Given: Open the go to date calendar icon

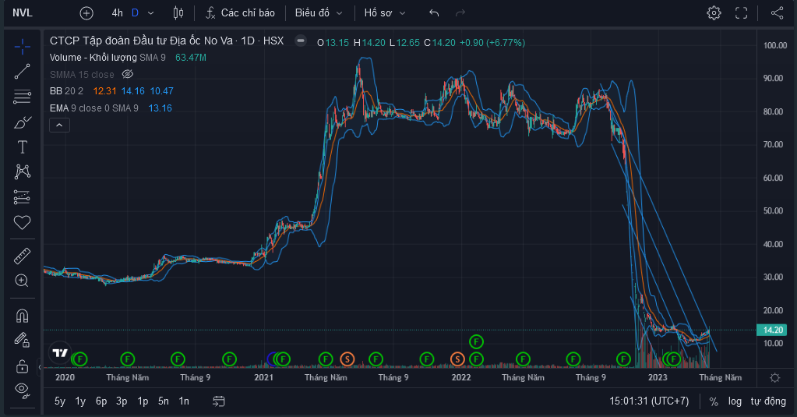Looking at the screenshot, I should pos(219,401).
